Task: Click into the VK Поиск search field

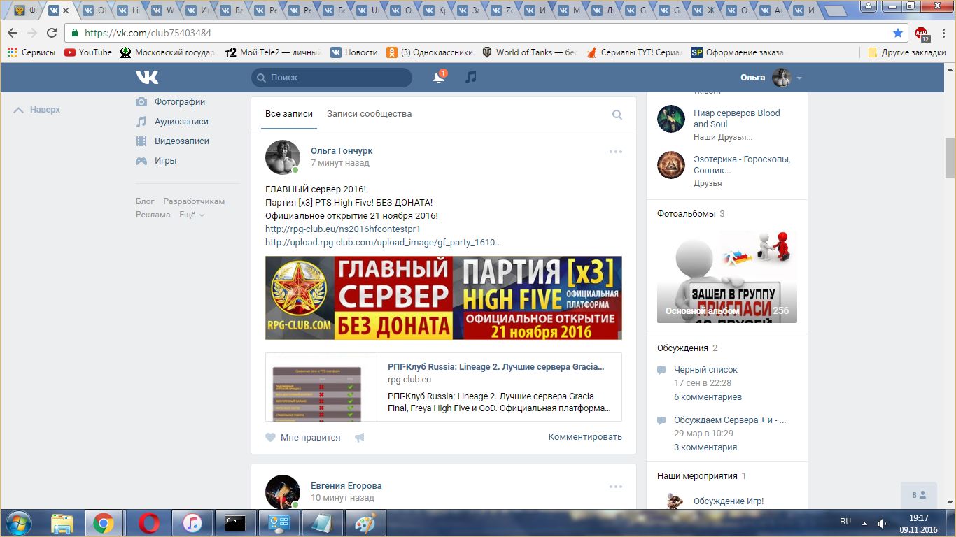Action: (332, 78)
